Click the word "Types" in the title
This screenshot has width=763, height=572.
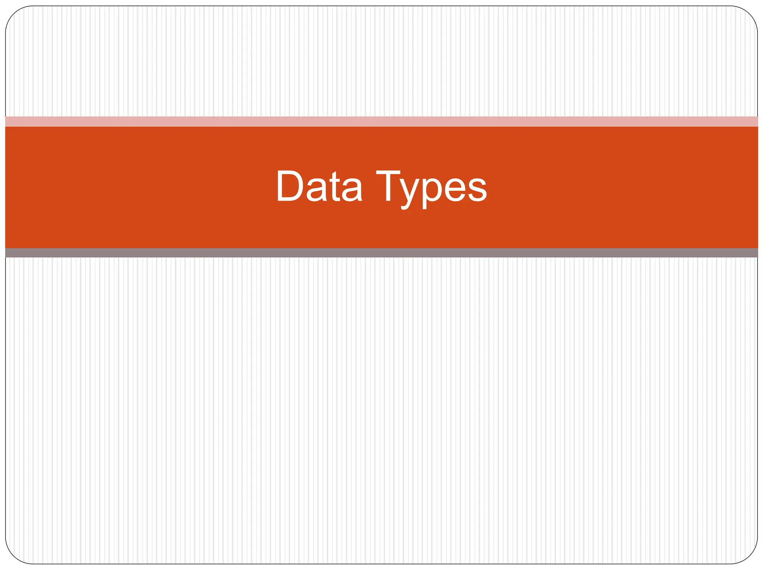(431, 189)
